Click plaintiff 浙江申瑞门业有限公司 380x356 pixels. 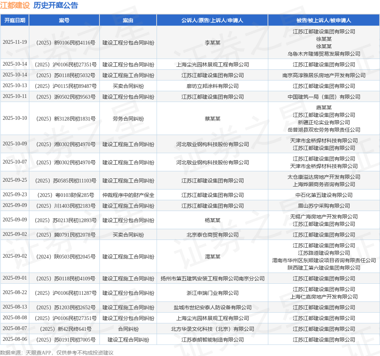point(213,293)
